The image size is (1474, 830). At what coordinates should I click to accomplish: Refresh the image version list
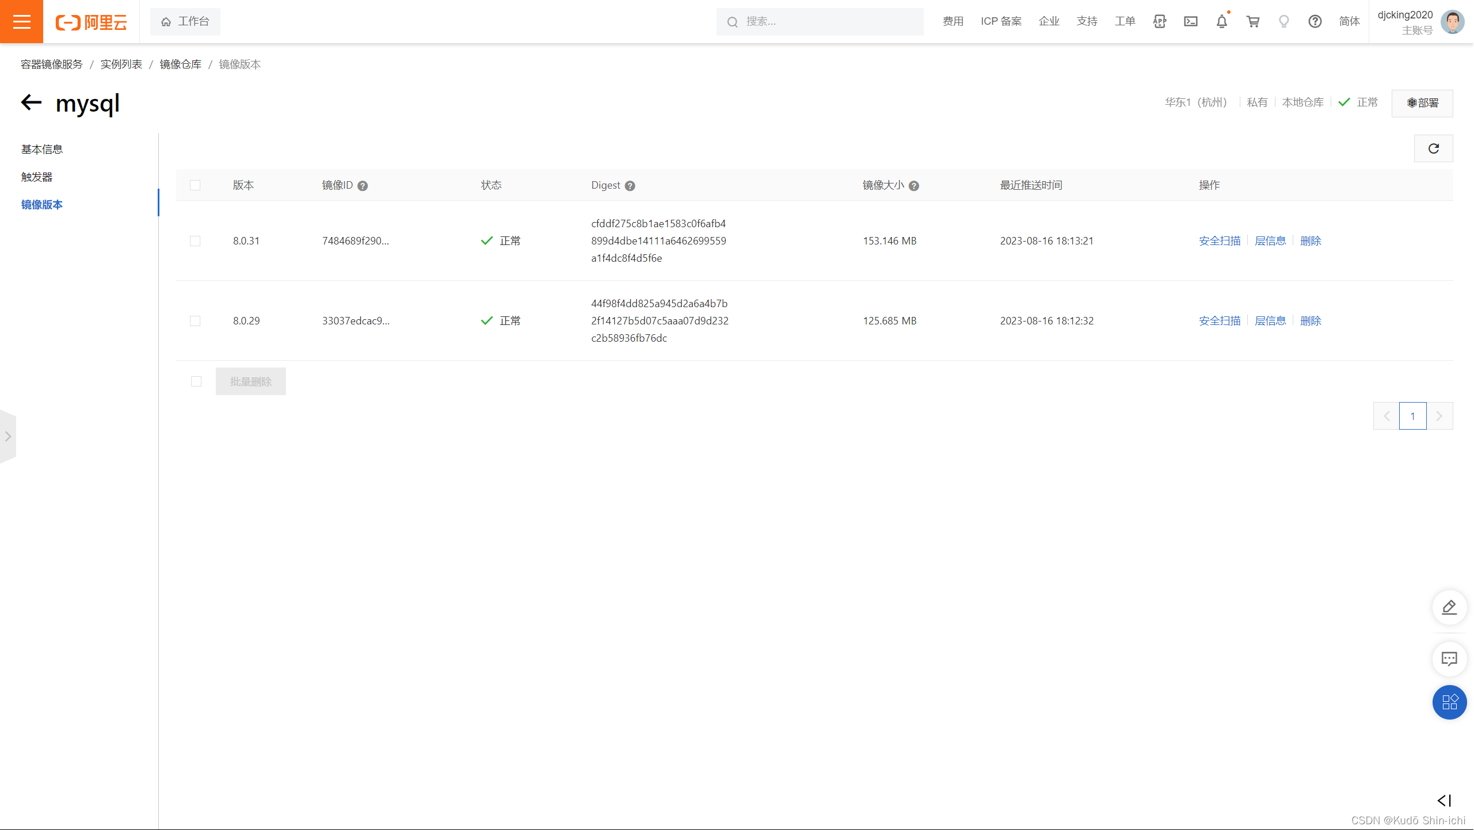tap(1433, 148)
